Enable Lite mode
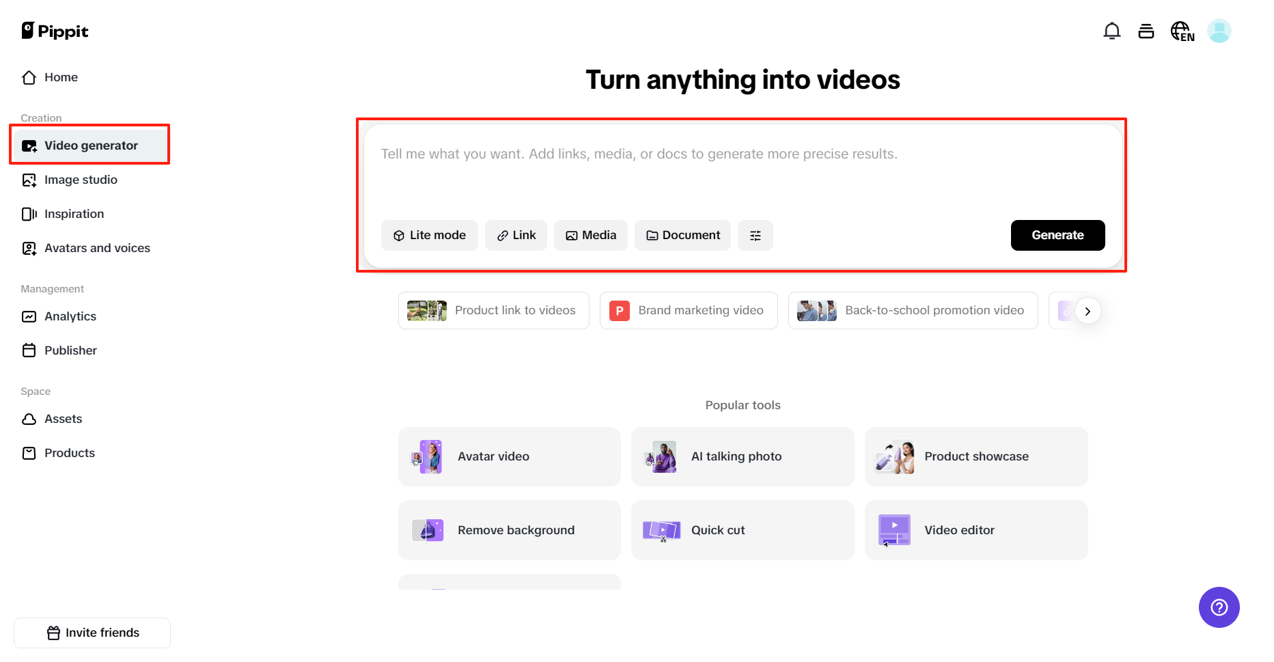Viewport: 1274px width, 662px height. coord(429,235)
